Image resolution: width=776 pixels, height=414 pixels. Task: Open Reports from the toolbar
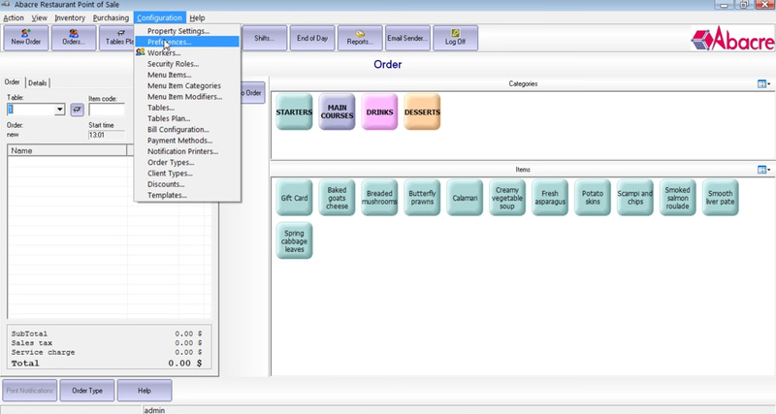click(x=360, y=38)
